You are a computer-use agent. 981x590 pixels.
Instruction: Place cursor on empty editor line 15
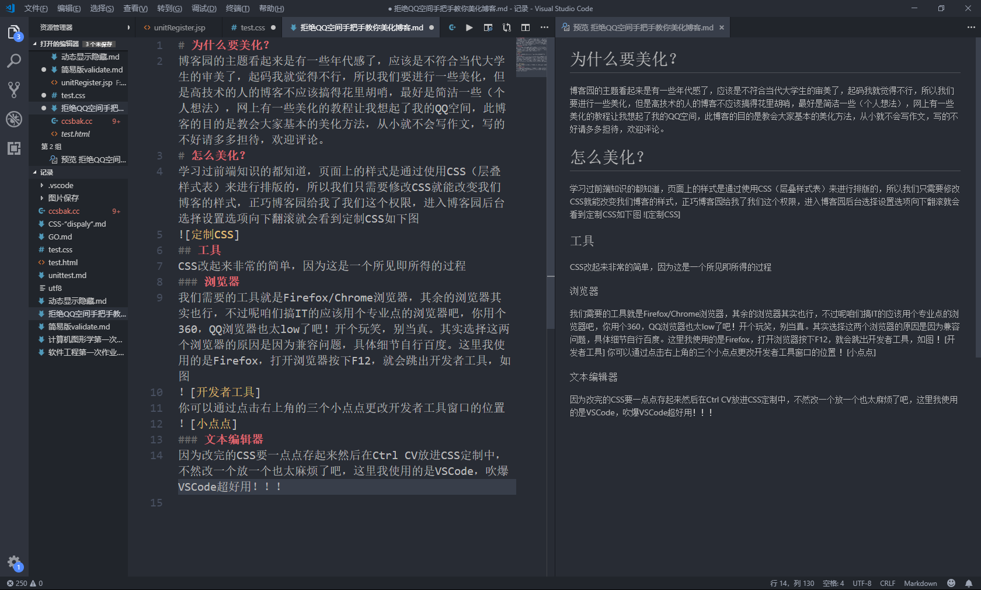point(347,502)
